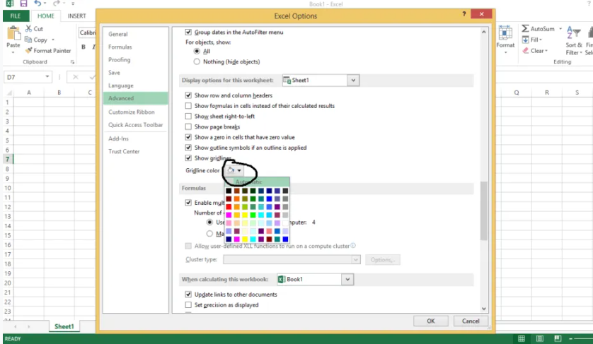
Task: Click the Clear eraser icon
Action: pos(525,51)
